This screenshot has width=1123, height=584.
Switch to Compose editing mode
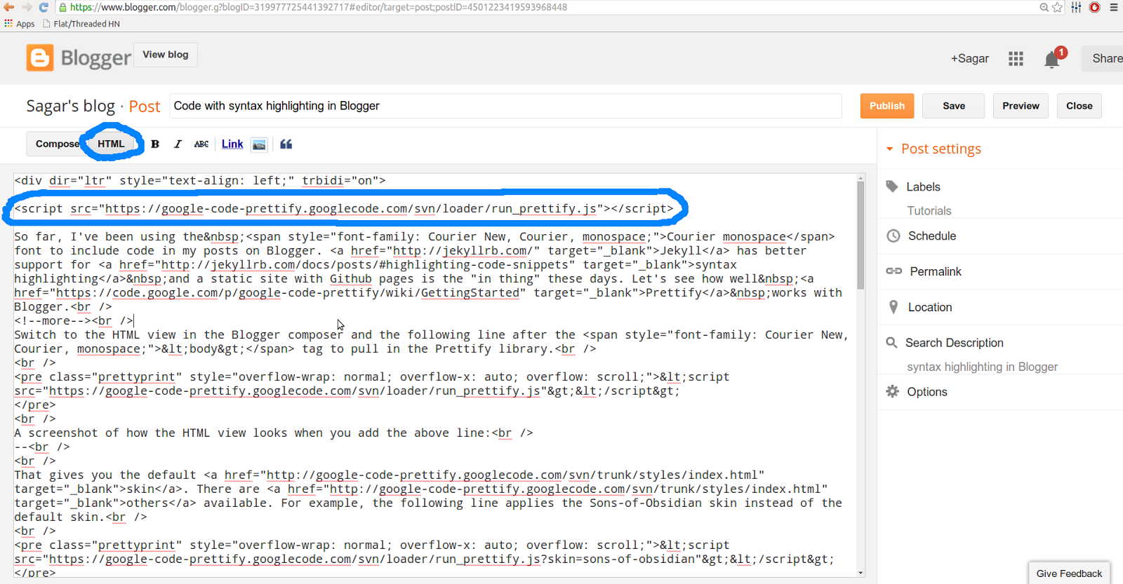pyautogui.click(x=58, y=144)
